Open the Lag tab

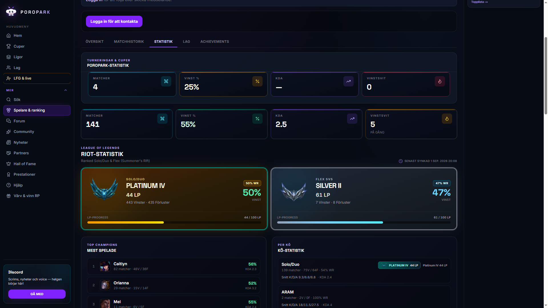point(186,42)
